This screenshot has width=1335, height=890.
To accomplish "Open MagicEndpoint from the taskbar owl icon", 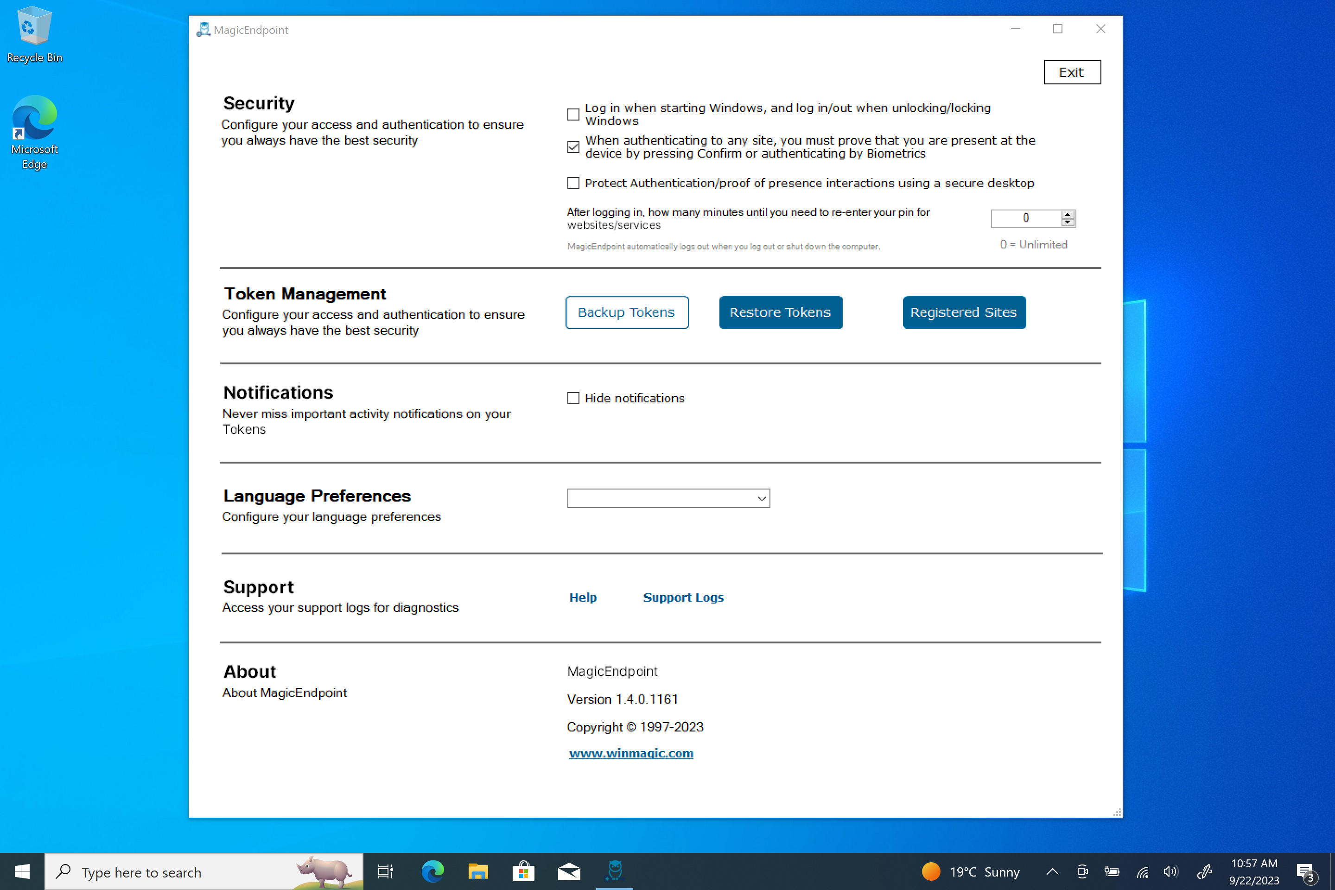I will (614, 871).
